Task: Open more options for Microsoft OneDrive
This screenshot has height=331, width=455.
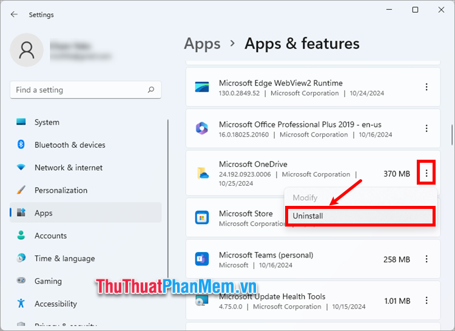Action: coord(426,174)
